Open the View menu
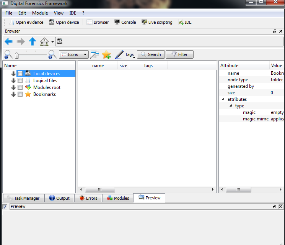 (59, 13)
